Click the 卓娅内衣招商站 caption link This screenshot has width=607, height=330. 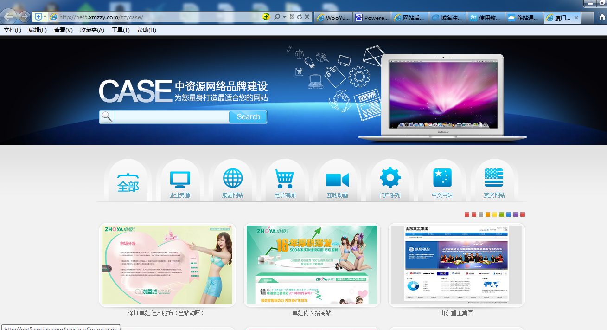(312, 313)
